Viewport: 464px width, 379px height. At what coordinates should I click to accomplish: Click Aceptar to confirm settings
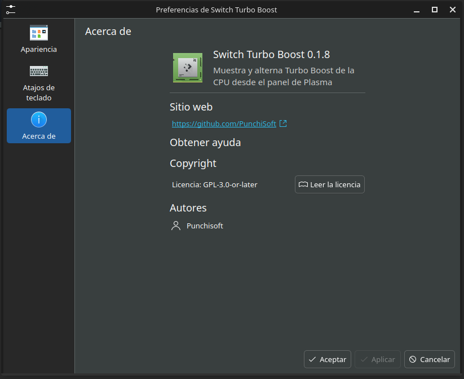pyautogui.click(x=328, y=359)
